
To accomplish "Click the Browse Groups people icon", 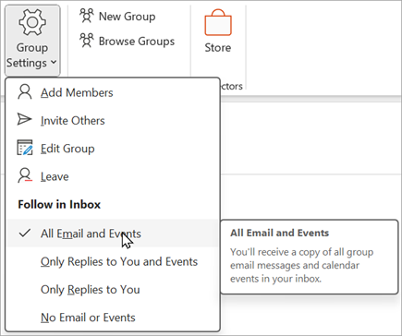I will click(x=87, y=41).
